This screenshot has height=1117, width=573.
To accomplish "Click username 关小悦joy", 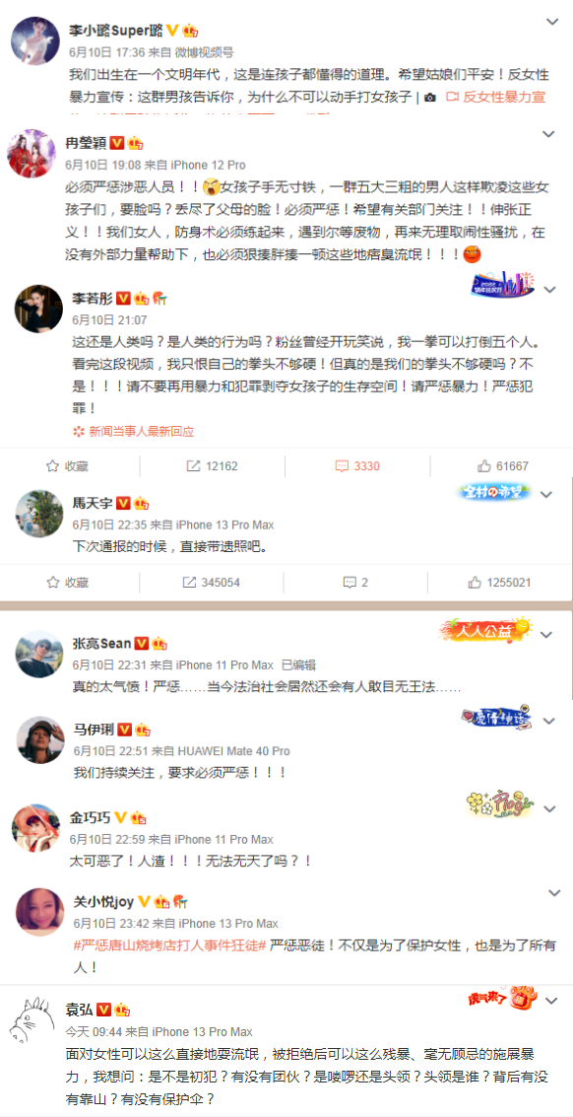I will (x=104, y=902).
